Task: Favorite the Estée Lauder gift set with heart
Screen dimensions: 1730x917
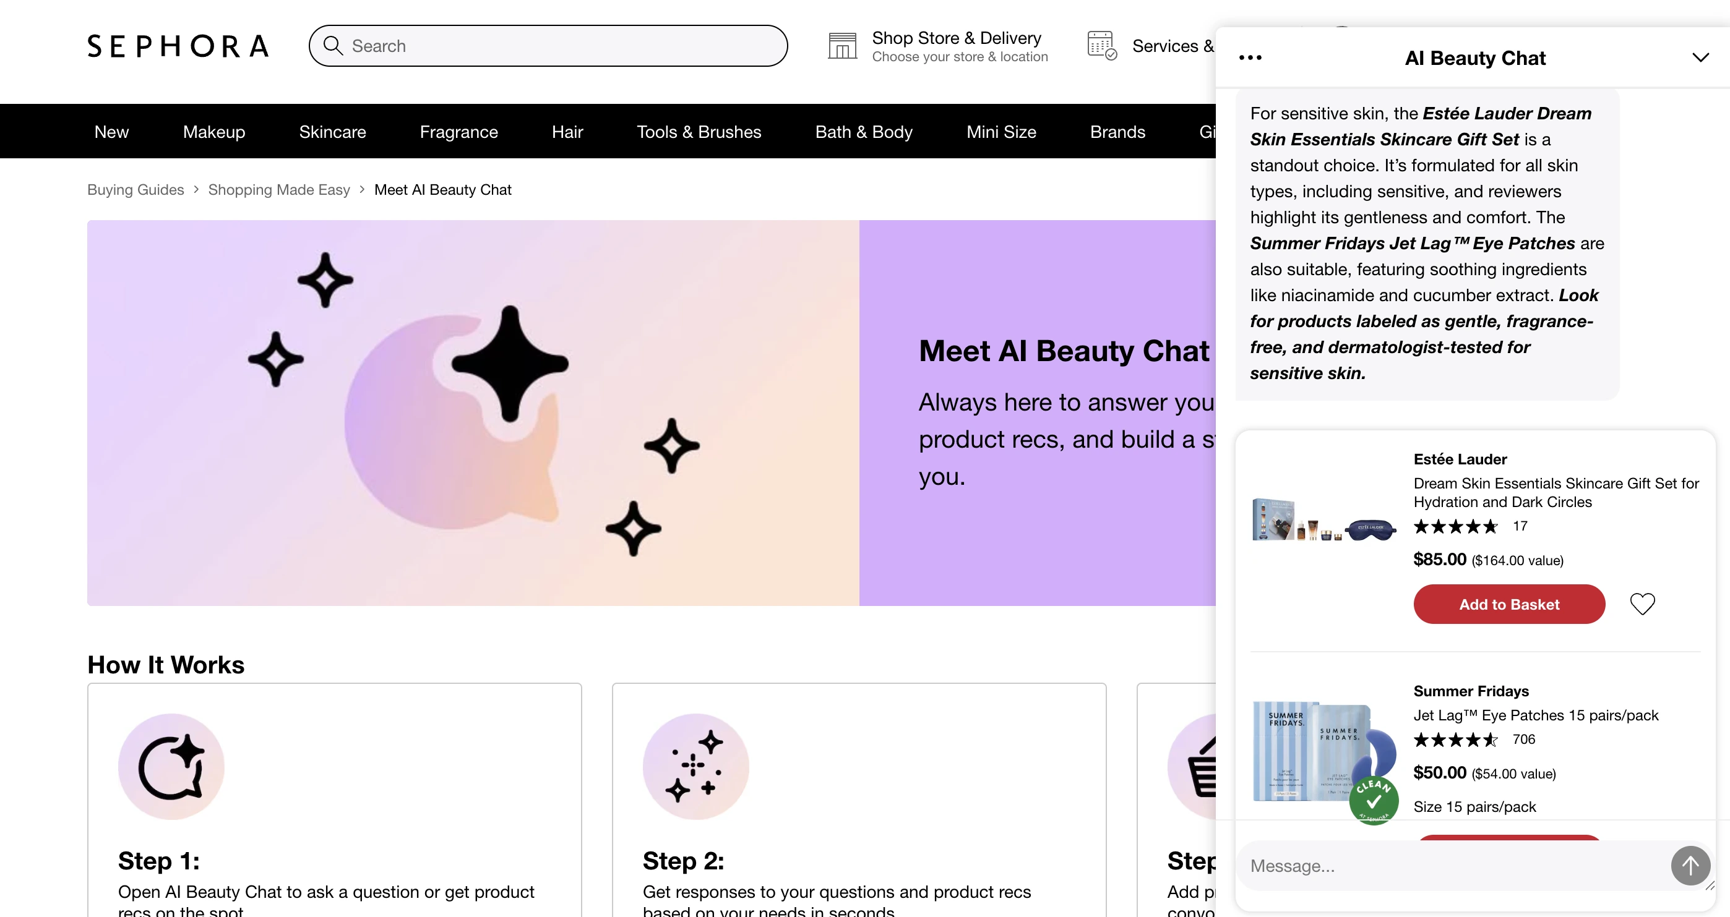Action: pyautogui.click(x=1642, y=604)
